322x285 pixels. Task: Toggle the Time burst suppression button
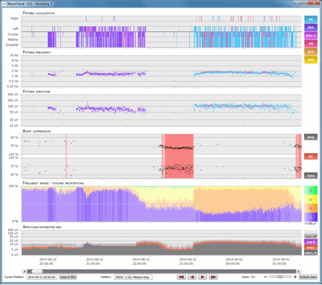311,176
